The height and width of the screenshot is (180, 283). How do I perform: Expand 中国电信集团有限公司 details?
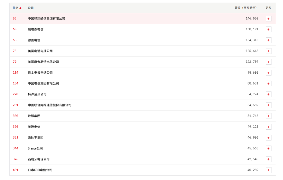(x=268, y=83)
